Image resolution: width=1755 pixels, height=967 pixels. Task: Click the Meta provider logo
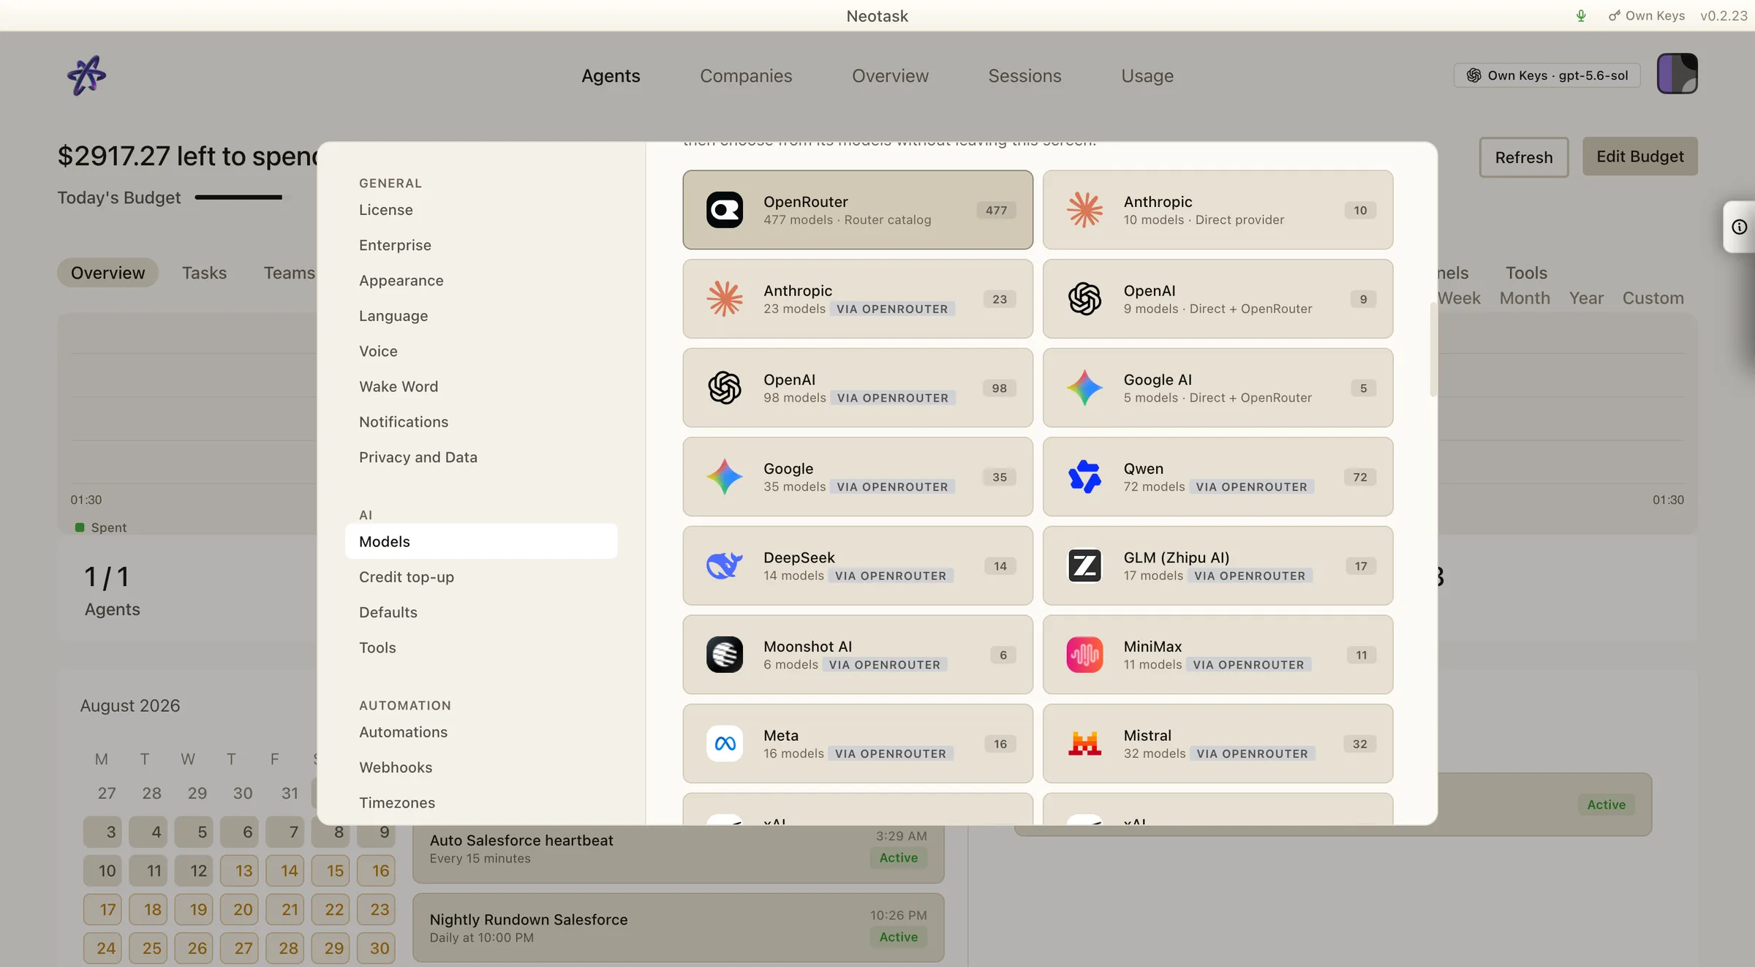pyautogui.click(x=725, y=744)
